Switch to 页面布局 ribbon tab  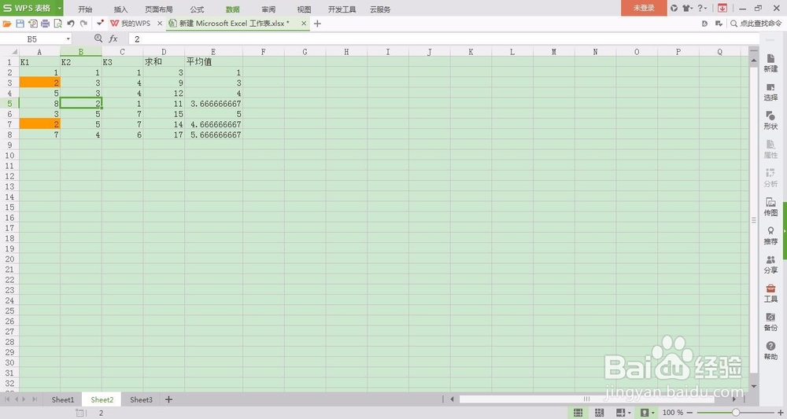pyautogui.click(x=159, y=9)
